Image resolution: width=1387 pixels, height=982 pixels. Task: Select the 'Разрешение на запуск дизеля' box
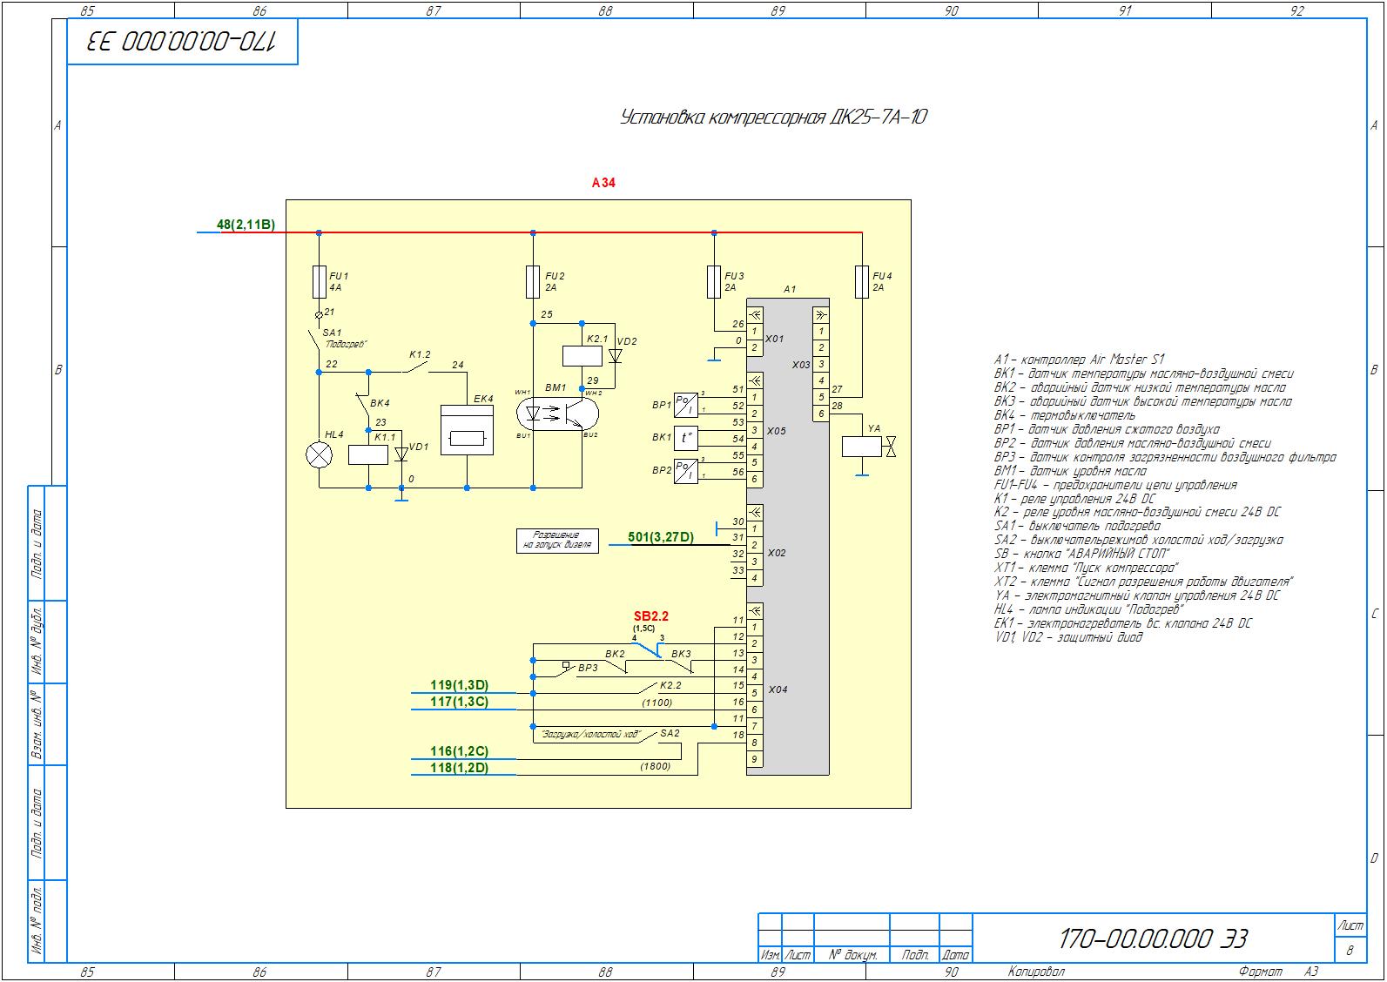(x=556, y=541)
